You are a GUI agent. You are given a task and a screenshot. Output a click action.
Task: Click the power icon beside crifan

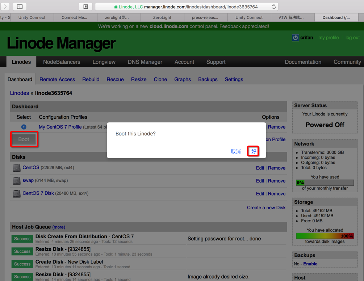click(x=295, y=38)
